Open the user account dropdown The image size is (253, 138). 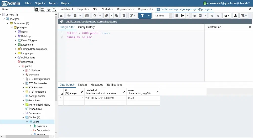pos(227,3)
